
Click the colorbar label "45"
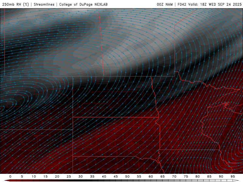tap(116, 177)
